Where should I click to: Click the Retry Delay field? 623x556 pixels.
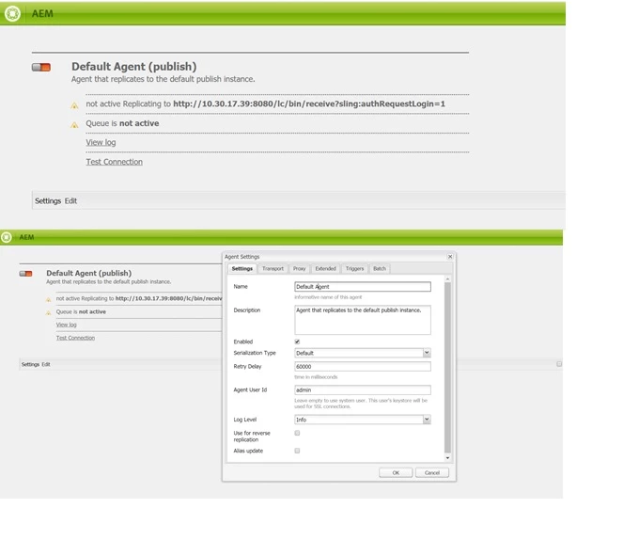pos(363,367)
